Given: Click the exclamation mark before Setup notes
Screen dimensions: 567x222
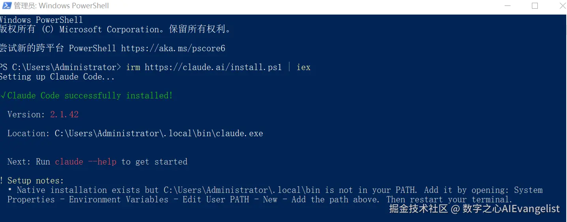Looking at the screenshot, I should pos(2,181).
